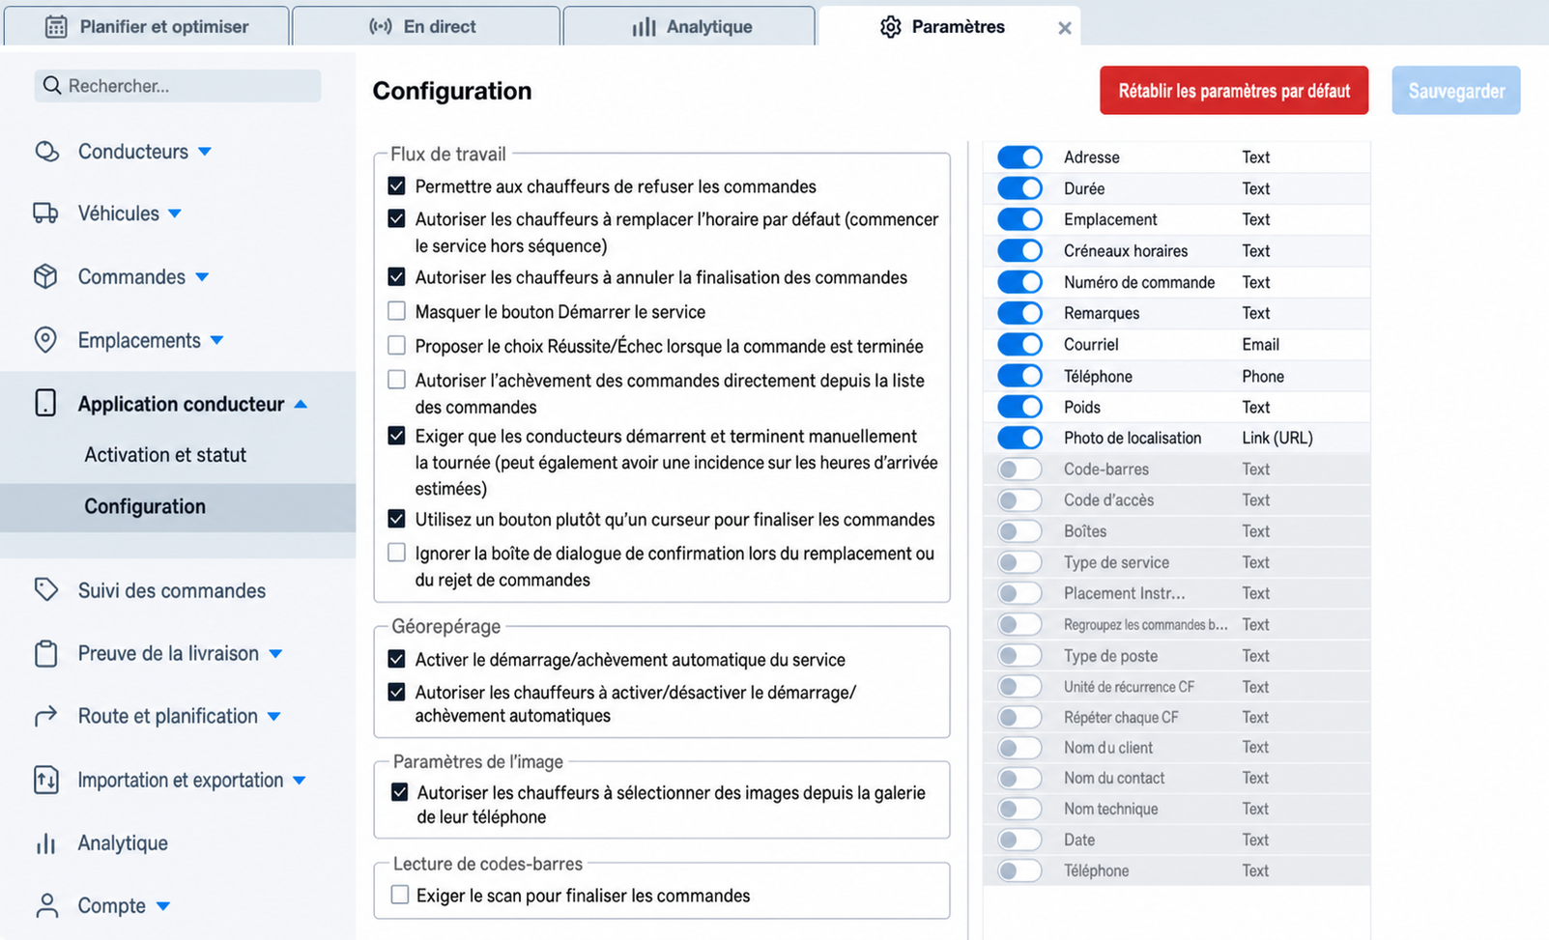1549x940 pixels.
Task: Check Exiger le scan pour finaliser les commandes
Action: coord(399,895)
